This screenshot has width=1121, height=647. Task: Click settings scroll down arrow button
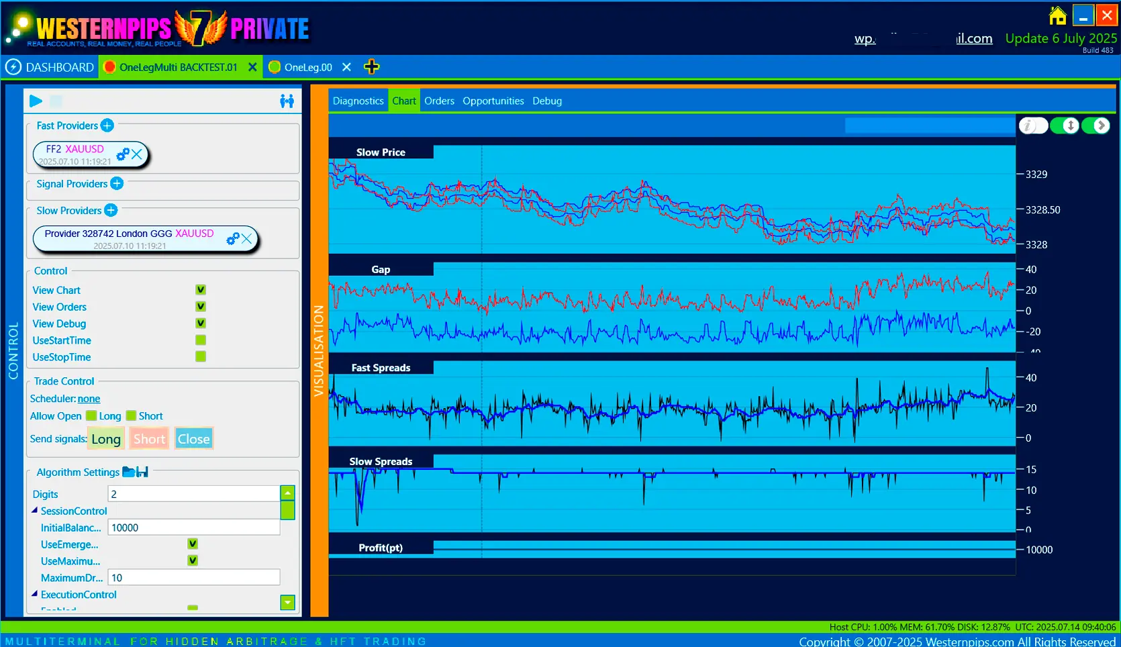[287, 602]
